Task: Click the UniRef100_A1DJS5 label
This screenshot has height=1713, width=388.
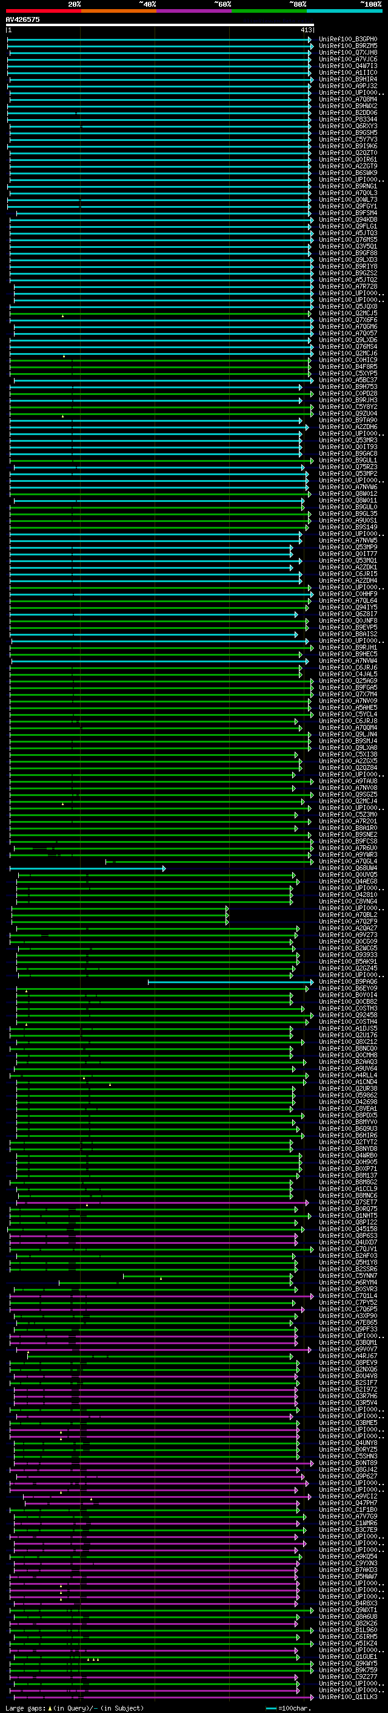Action: (x=348, y=1028)
